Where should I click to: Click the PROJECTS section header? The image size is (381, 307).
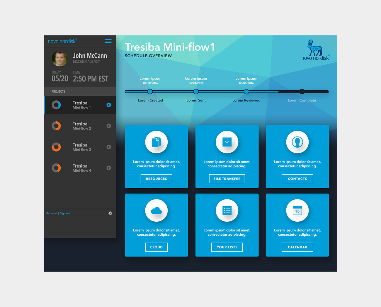[80, 92]
